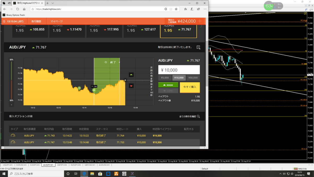Open File Explorer from the taskbar
The height and width of the screenshot is (177, 314).
pyautogui.click(x=92, y=174)
